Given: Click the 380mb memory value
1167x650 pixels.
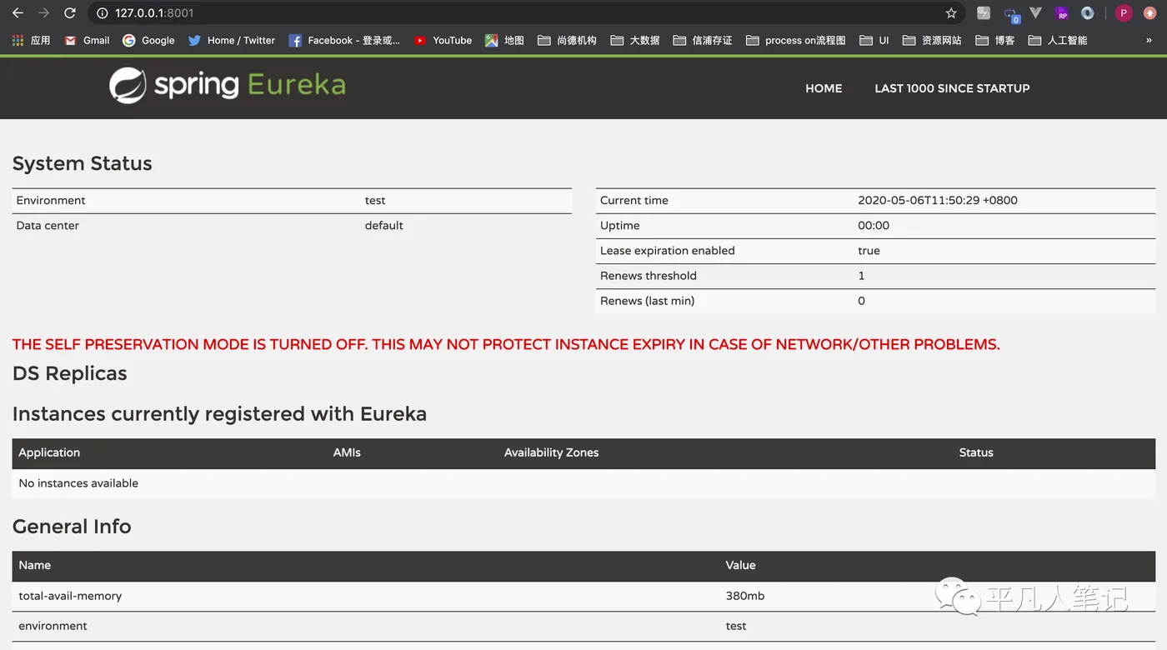Looking at the screenshot, I should pyautogui.click(x=745, y=596).
